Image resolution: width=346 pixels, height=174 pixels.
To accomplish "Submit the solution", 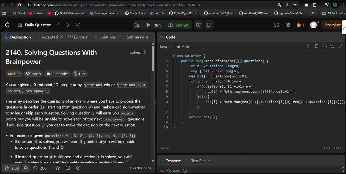I will click(x=178, y=25).
